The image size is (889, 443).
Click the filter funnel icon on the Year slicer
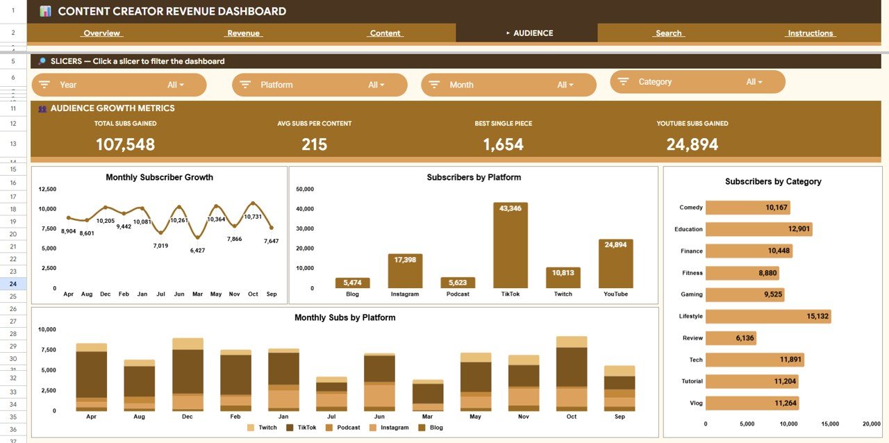pyautogui.click(x=44, y=83)
